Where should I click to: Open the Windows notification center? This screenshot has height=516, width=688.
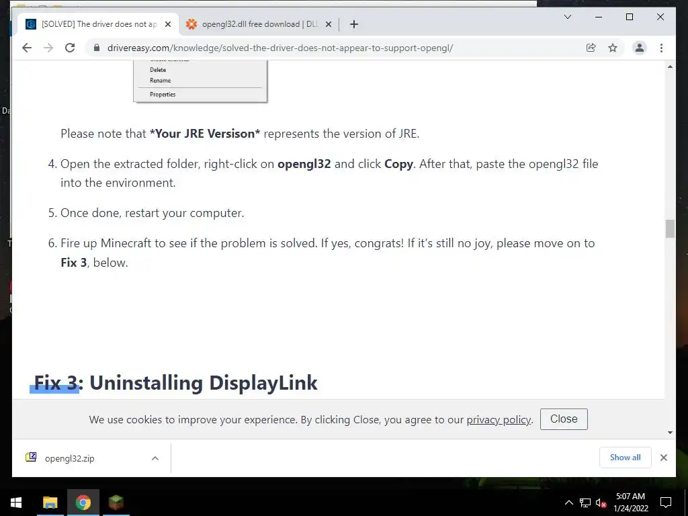tap(666, 503)
